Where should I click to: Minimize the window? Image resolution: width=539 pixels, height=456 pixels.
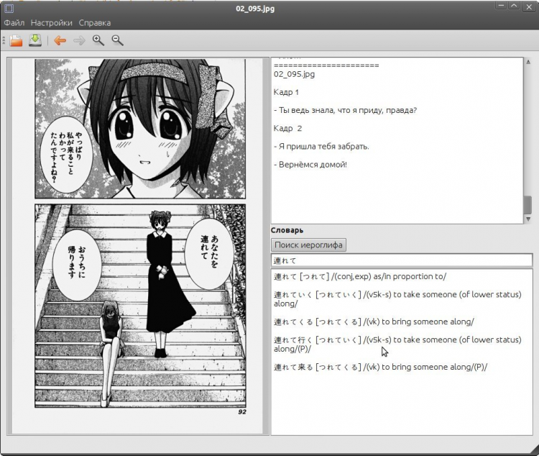pos(501,6)
